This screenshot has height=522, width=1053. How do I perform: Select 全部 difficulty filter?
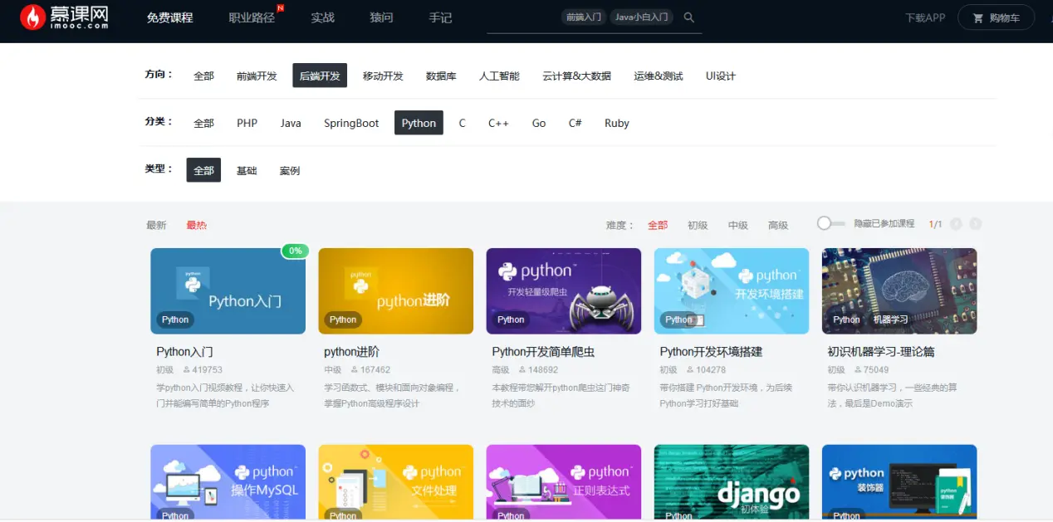(658, 225)
